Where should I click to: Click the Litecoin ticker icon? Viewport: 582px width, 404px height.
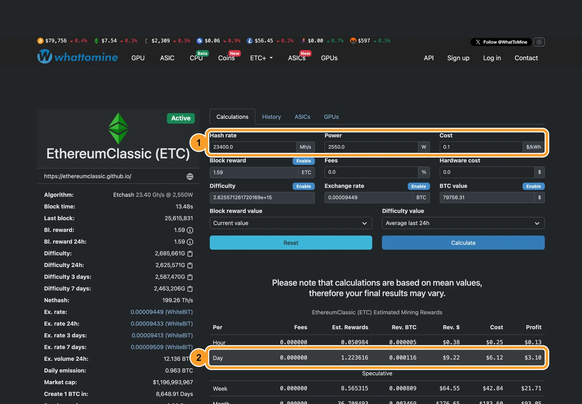coord(250,41)
